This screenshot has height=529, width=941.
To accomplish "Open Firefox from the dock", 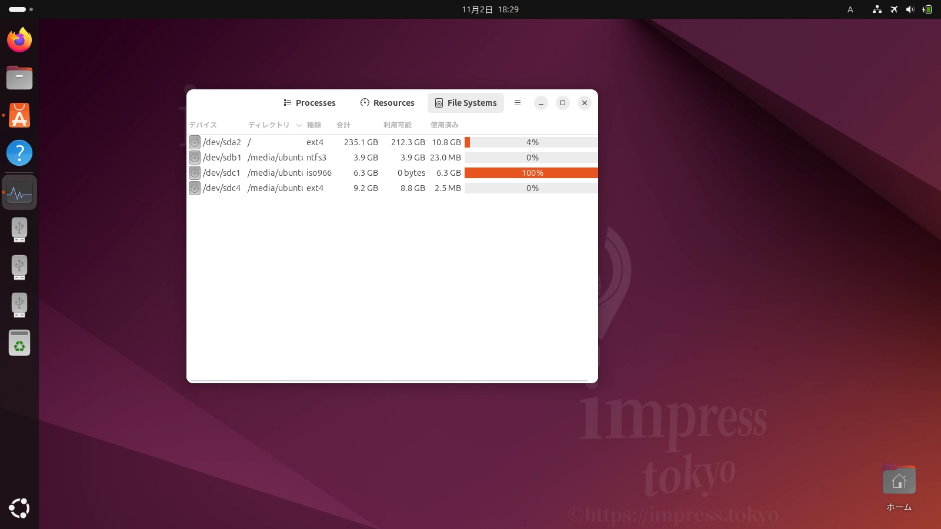I will click(19, 40).
